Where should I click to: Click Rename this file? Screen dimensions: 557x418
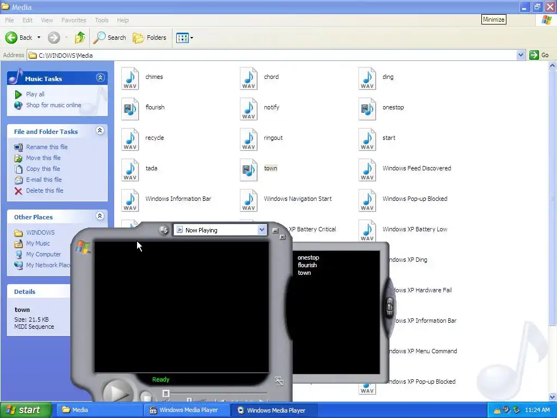[x=47, y=147]
